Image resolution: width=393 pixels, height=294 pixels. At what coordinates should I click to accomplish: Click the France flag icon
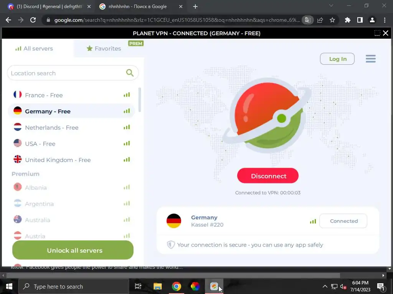(18, 95)
